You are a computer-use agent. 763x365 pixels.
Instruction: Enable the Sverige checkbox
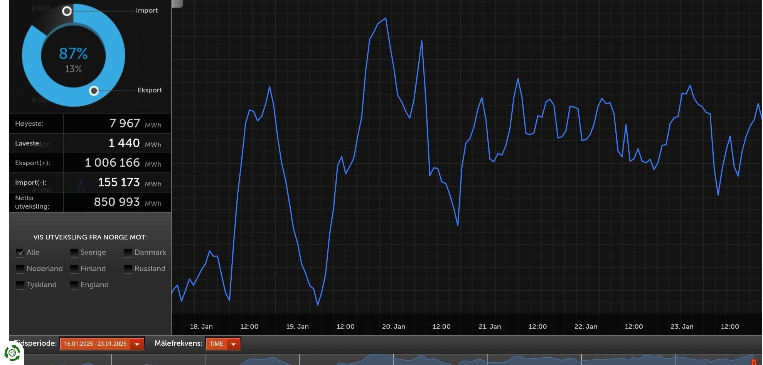coord(74,253)
